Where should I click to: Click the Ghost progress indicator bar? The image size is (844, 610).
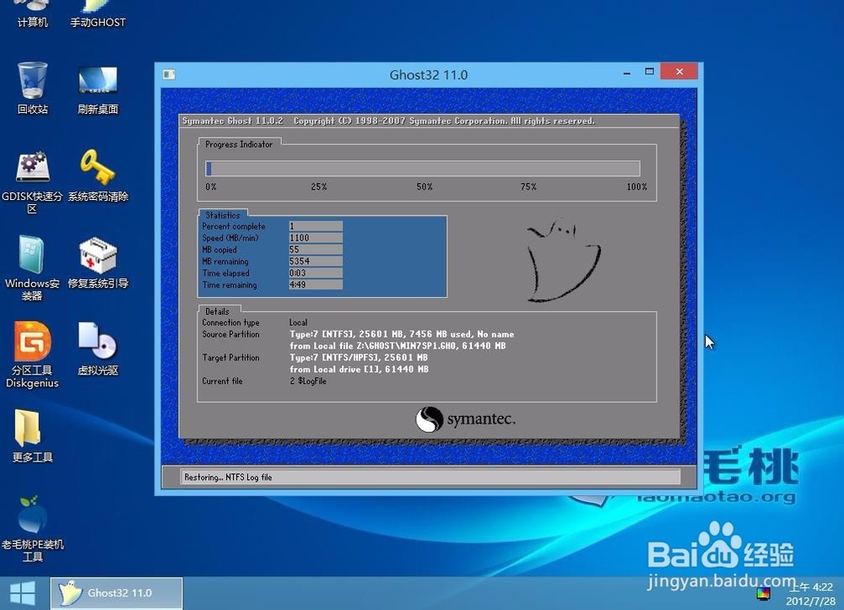423,169
